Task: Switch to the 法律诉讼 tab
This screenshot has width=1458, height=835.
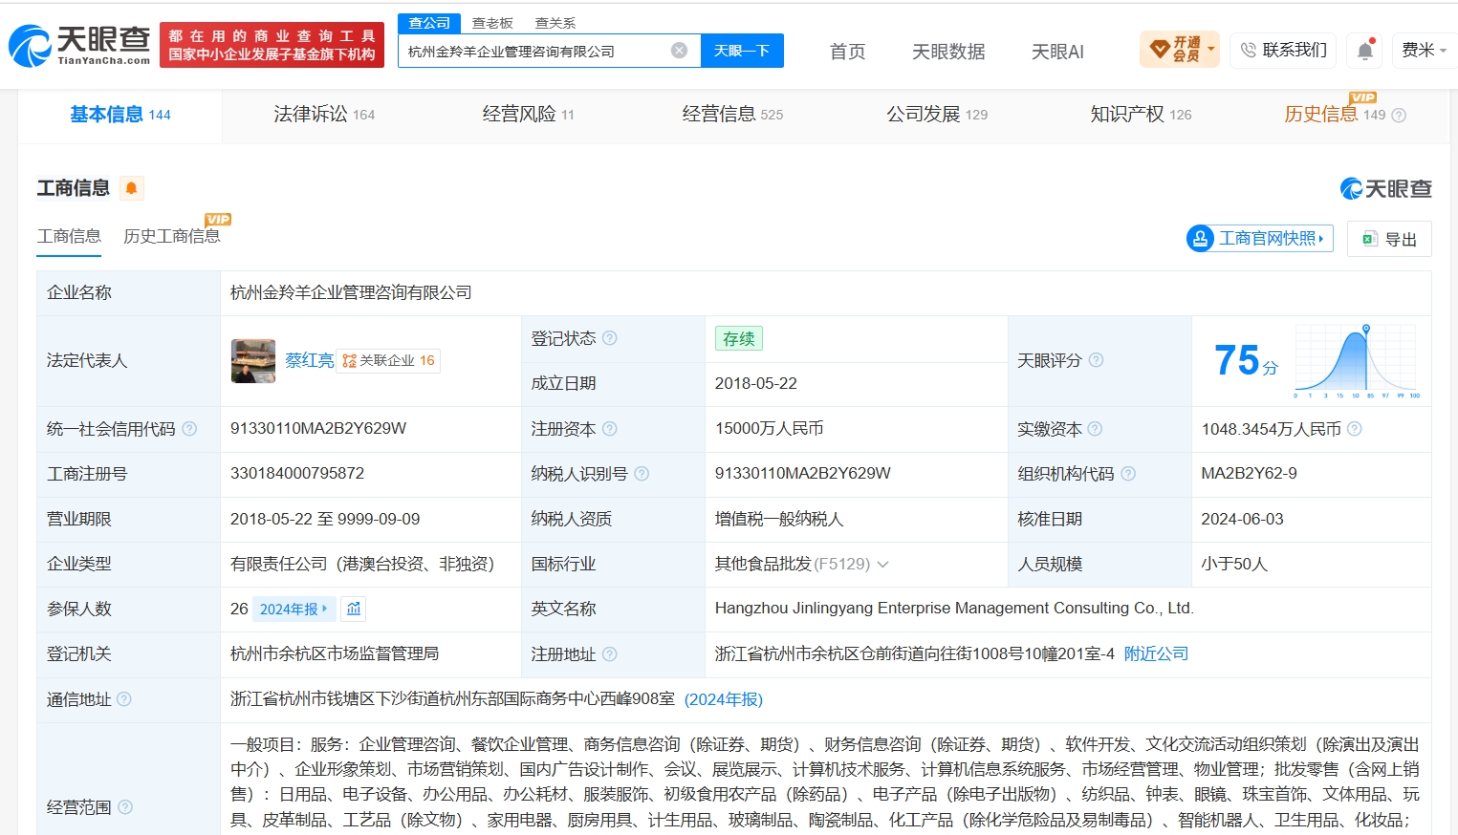Action: [324, 115]
